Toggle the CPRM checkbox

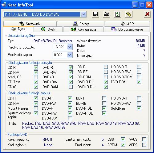click(x=123, y=145)
